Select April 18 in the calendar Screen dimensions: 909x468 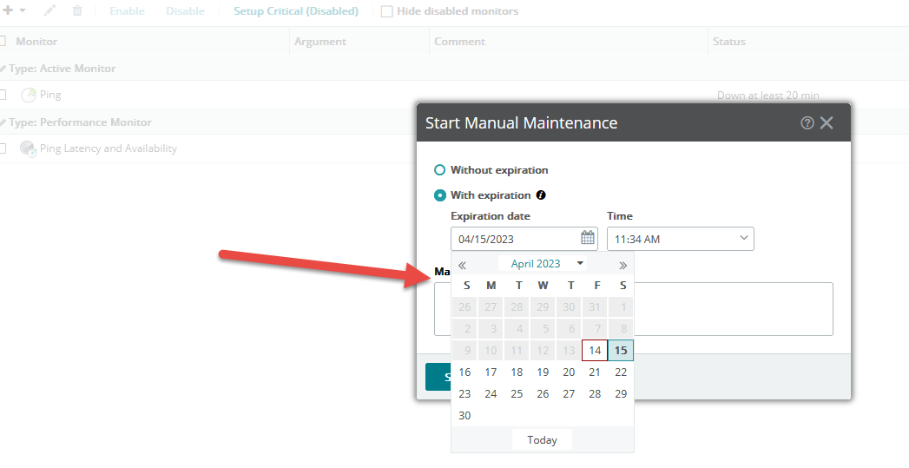(x=517, y=372)
